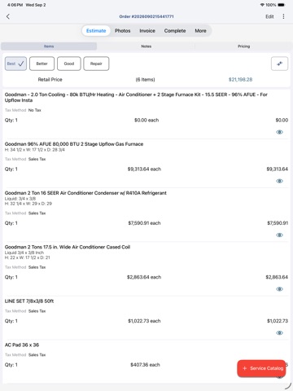Viewport: 293px width, 391px height.
Task: Select the Better estimate option
Action: coord(42,64)
